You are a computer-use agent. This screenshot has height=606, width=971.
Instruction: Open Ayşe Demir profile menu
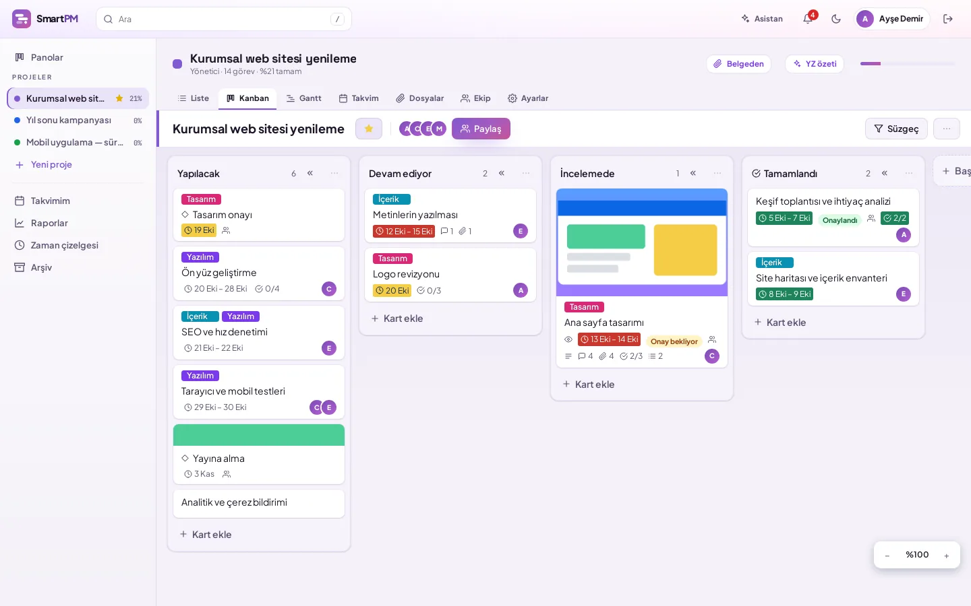pyautogui.click(x=892, y=19)
